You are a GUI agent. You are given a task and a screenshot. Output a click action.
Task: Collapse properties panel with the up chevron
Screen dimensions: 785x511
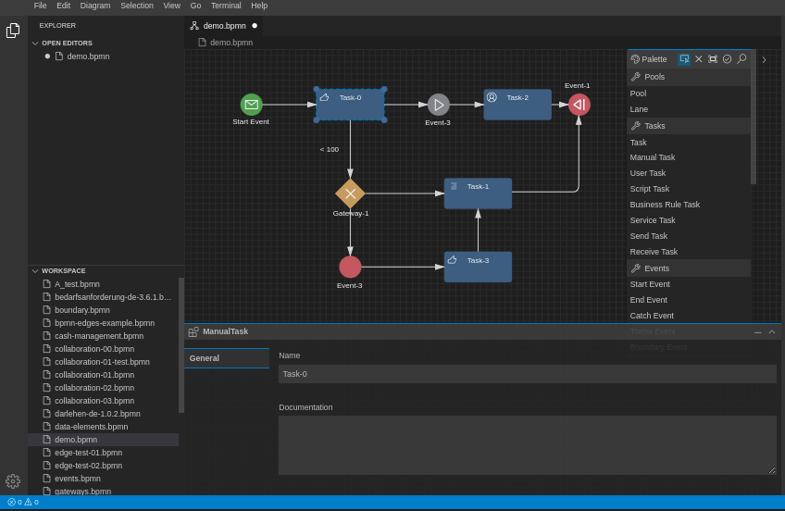click(x=771, y=331)
